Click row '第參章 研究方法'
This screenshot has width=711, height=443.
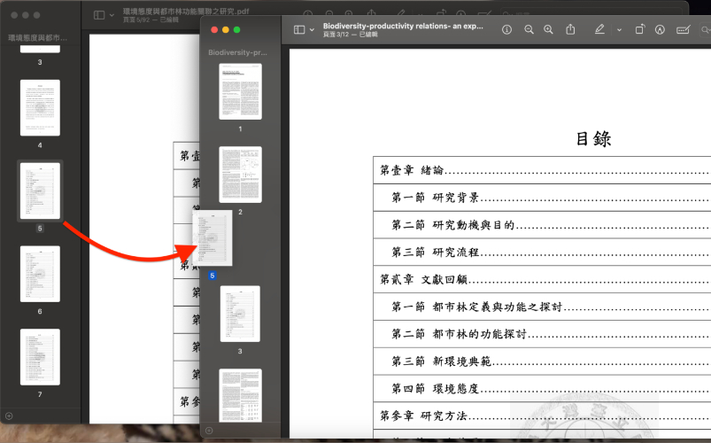[542, 416]
